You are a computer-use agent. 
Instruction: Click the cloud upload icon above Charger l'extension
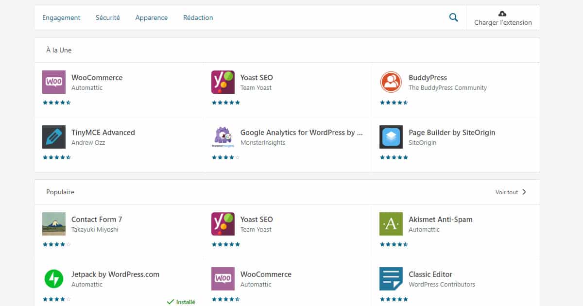[x=503, y=13]
